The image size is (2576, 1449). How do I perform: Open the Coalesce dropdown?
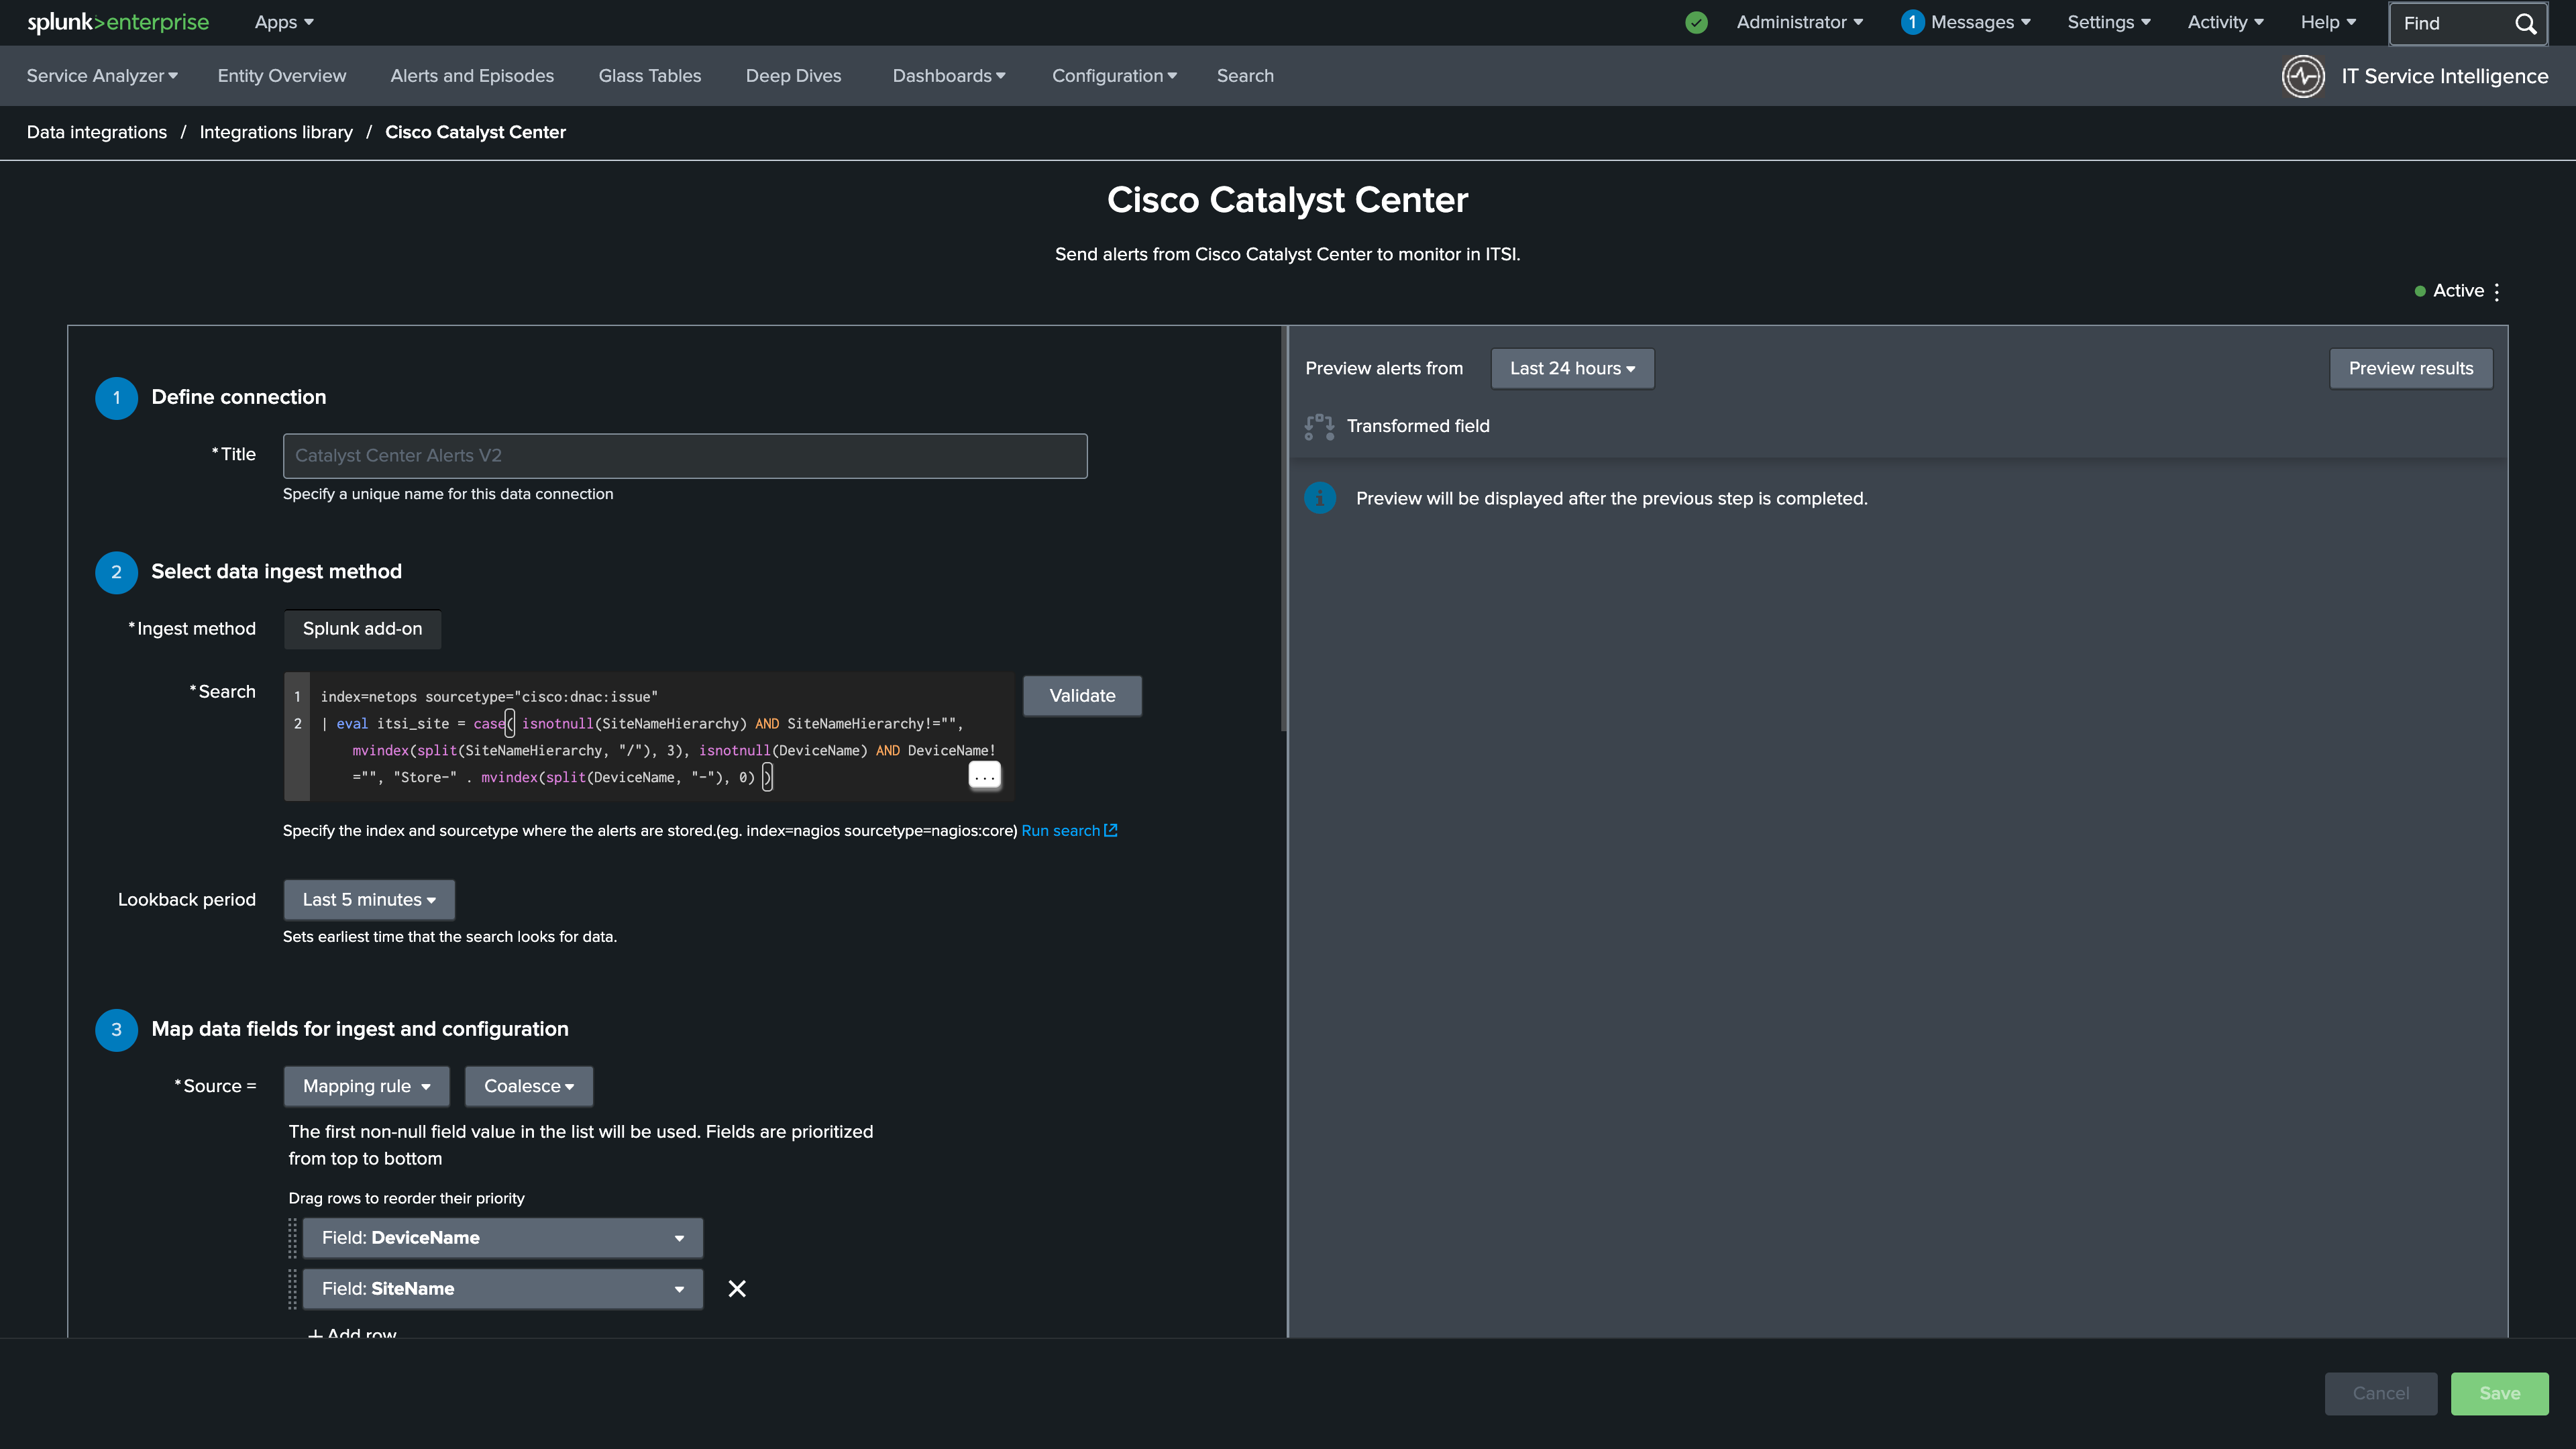pos(529,1087)
